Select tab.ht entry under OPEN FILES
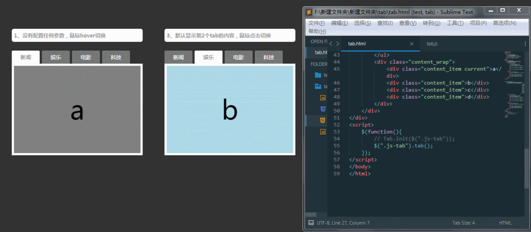This screenshot has height=232, width=531. (x=316, y=52)
